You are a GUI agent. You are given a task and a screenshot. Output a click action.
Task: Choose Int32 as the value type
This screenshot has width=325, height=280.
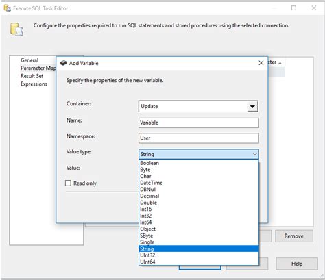tap(199, 216)
